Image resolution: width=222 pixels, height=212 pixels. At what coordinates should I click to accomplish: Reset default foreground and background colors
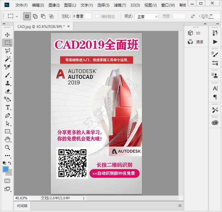4,163
